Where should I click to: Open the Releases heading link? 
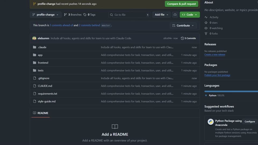pyautogui.click(x=210, y=44)
